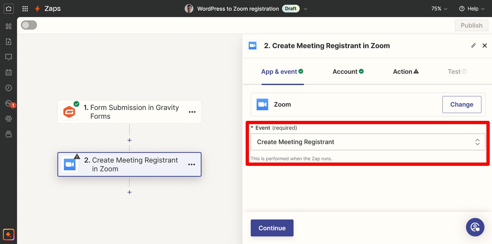Click the Publish button
This screenshot has width=492, height=244.
tap(471, 26)
